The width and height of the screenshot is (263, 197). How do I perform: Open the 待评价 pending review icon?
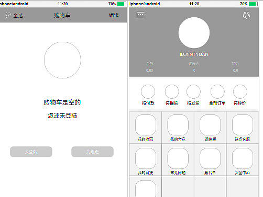(x=240, y=91)
